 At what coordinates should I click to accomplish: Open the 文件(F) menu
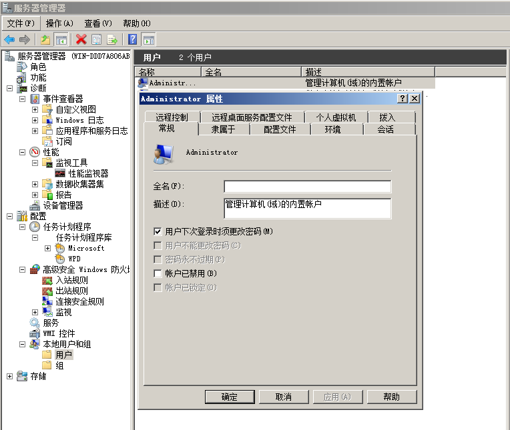pos(21,23)
